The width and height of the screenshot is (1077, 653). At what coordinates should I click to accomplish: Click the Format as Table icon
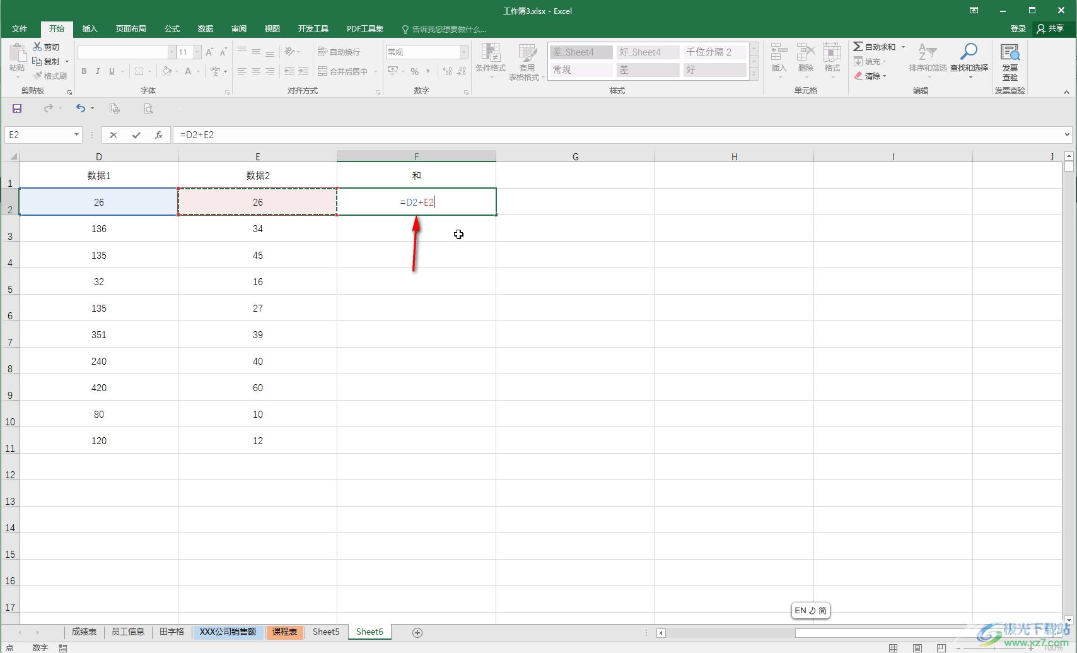pos(527,53)
